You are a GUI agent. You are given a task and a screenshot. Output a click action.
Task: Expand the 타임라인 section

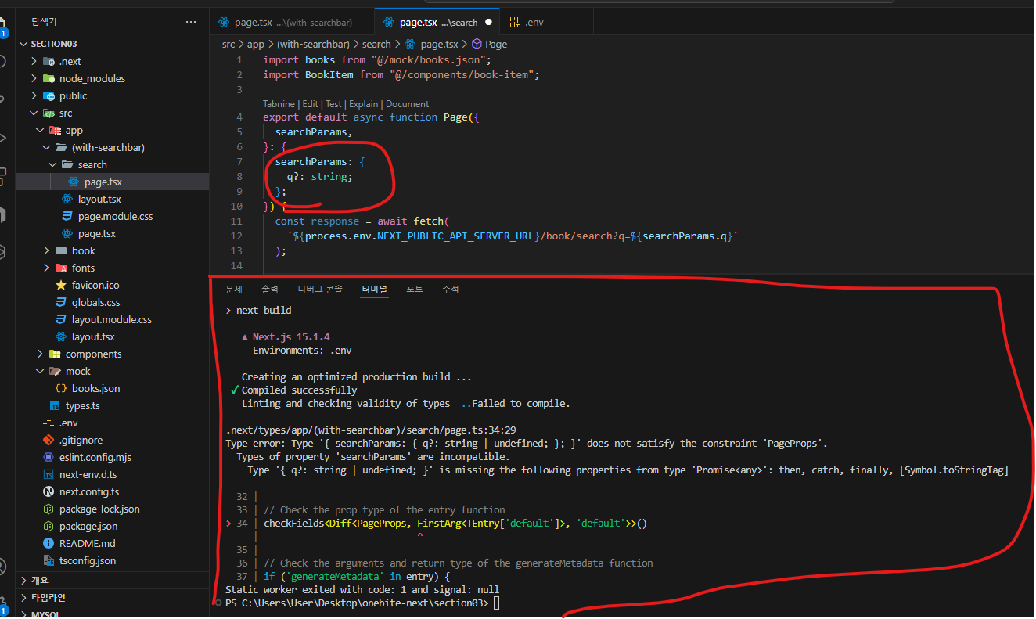[24, 597]
